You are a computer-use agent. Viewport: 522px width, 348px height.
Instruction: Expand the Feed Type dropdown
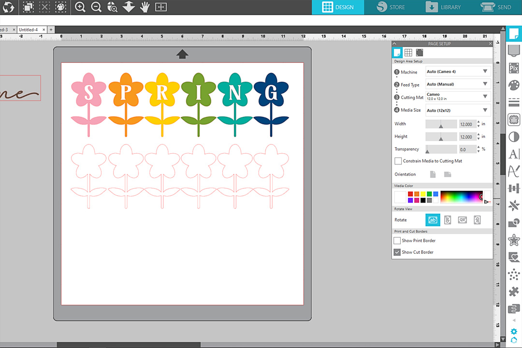457,84
